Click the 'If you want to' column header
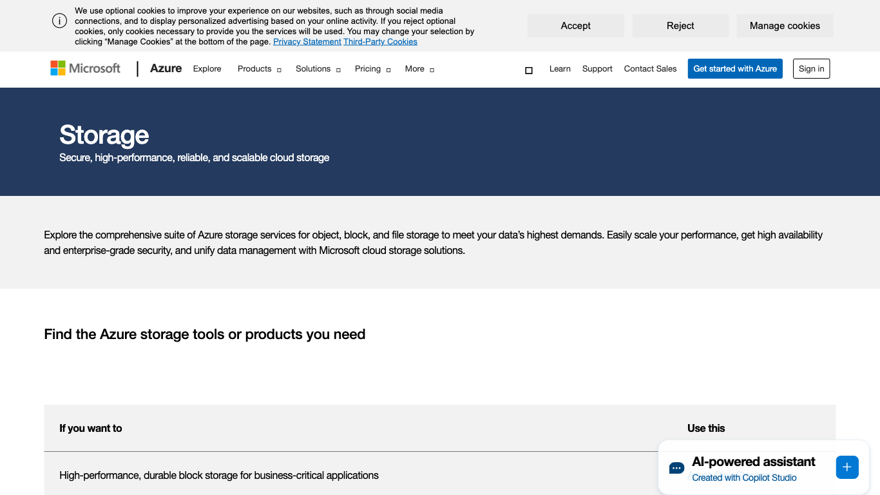This screenshot has width=880, height=495. tap(91, 429)
